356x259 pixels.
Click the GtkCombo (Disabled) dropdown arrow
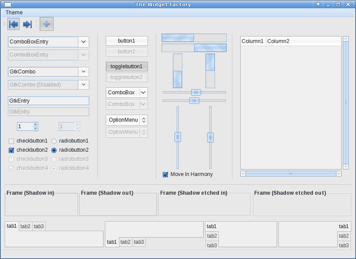[84, 85]
